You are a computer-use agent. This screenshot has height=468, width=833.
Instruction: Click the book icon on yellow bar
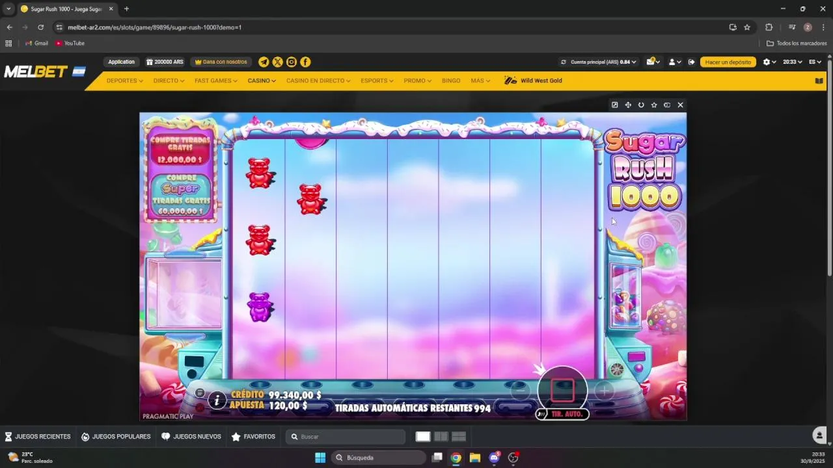(819, 81)
